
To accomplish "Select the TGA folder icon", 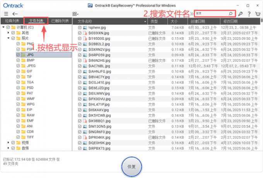I will 23,82.
